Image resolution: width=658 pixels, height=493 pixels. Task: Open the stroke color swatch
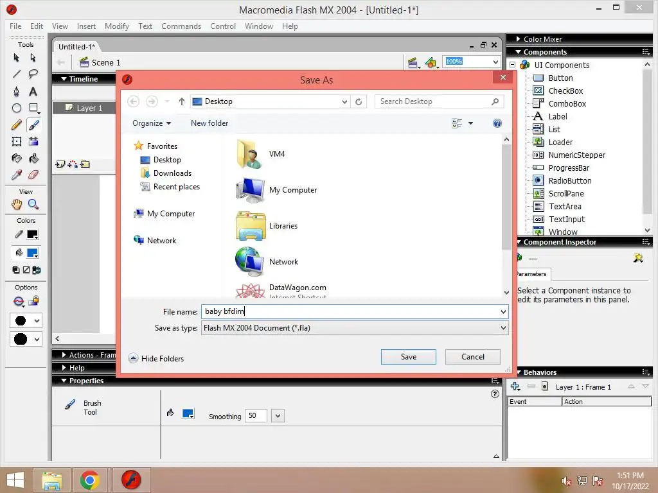pos(33,235)
